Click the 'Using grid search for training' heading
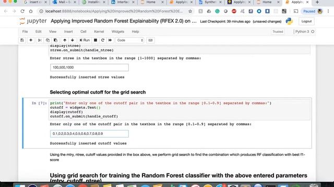The height and width of the screenshot is (187, 334). tap(178, 178)
